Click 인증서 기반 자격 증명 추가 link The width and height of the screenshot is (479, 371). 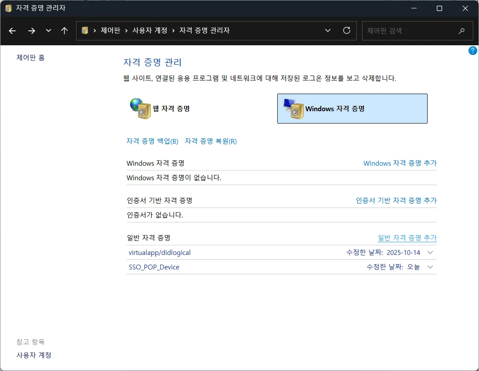coord(396,200)
